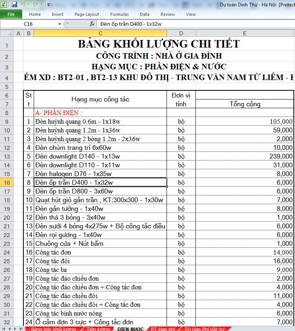Select cell 'Đèn downlight D140 - 1x13w'
Screen dimensions: 295x331
click(x=100, y=157)
